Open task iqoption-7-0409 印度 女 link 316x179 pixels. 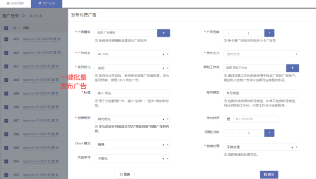point(41,120)
